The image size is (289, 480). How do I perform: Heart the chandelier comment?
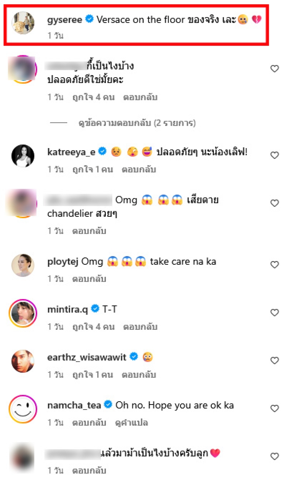[x=275, y=203]
